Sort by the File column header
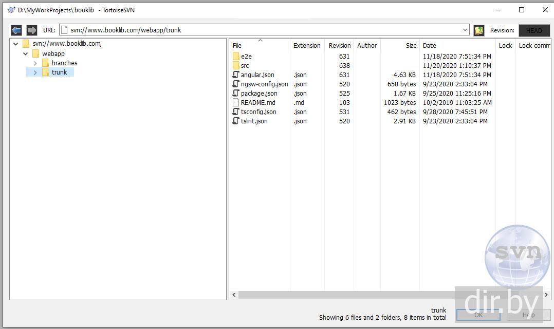The width and height of the screenshot is (554, 329). point(237,46)
